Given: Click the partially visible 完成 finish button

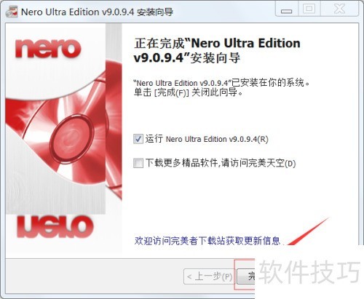Looking at the screenshot, I should pos(246,276).
